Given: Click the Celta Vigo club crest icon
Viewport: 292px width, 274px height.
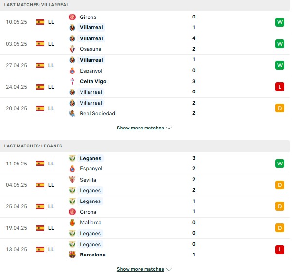Looking at the screenshot, I should (x=72, y=81).
